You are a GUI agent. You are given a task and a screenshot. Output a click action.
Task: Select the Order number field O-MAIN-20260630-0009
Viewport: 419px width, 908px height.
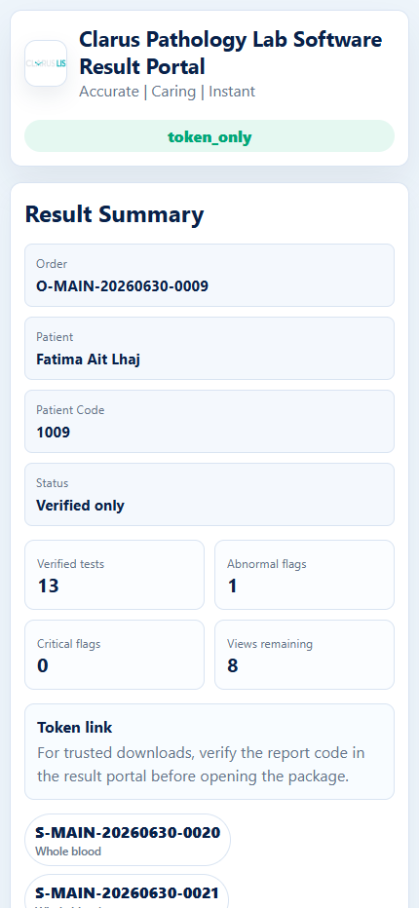[x=209, y=275]
